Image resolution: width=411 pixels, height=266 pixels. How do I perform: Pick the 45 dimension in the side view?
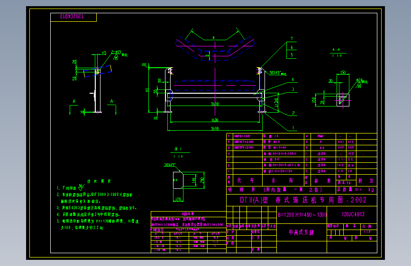point(104,53)
